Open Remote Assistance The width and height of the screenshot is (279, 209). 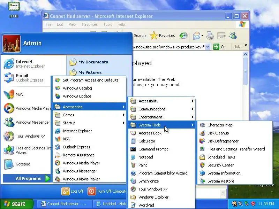pyautogui.click(x=89, y=155)
